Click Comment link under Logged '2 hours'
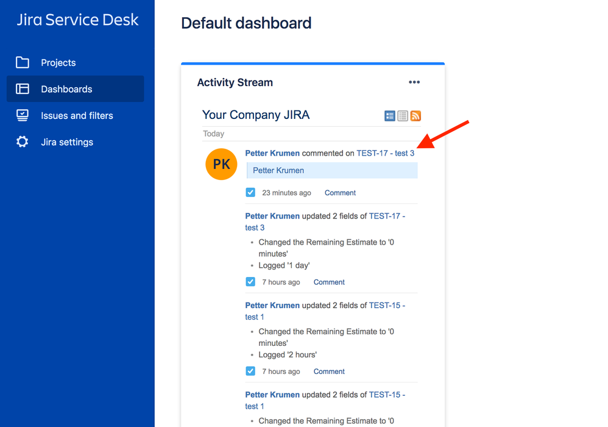This screenshot has width=608, height=427. click(x=329, y=371)
